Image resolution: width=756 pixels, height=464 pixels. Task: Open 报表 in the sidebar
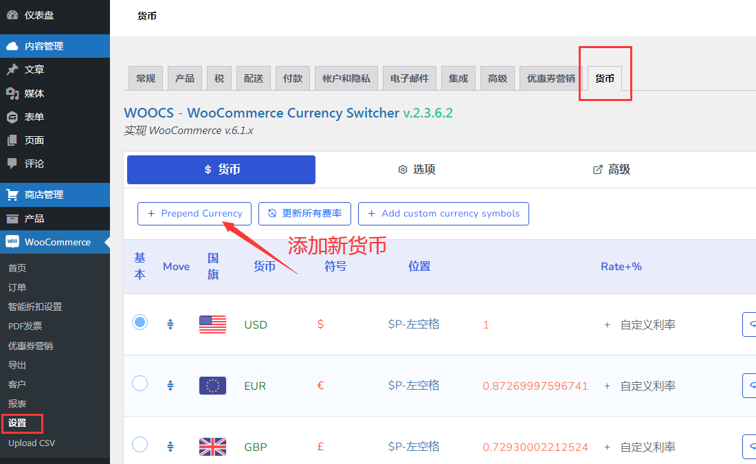pyautogui.click(x=17, y=404)
